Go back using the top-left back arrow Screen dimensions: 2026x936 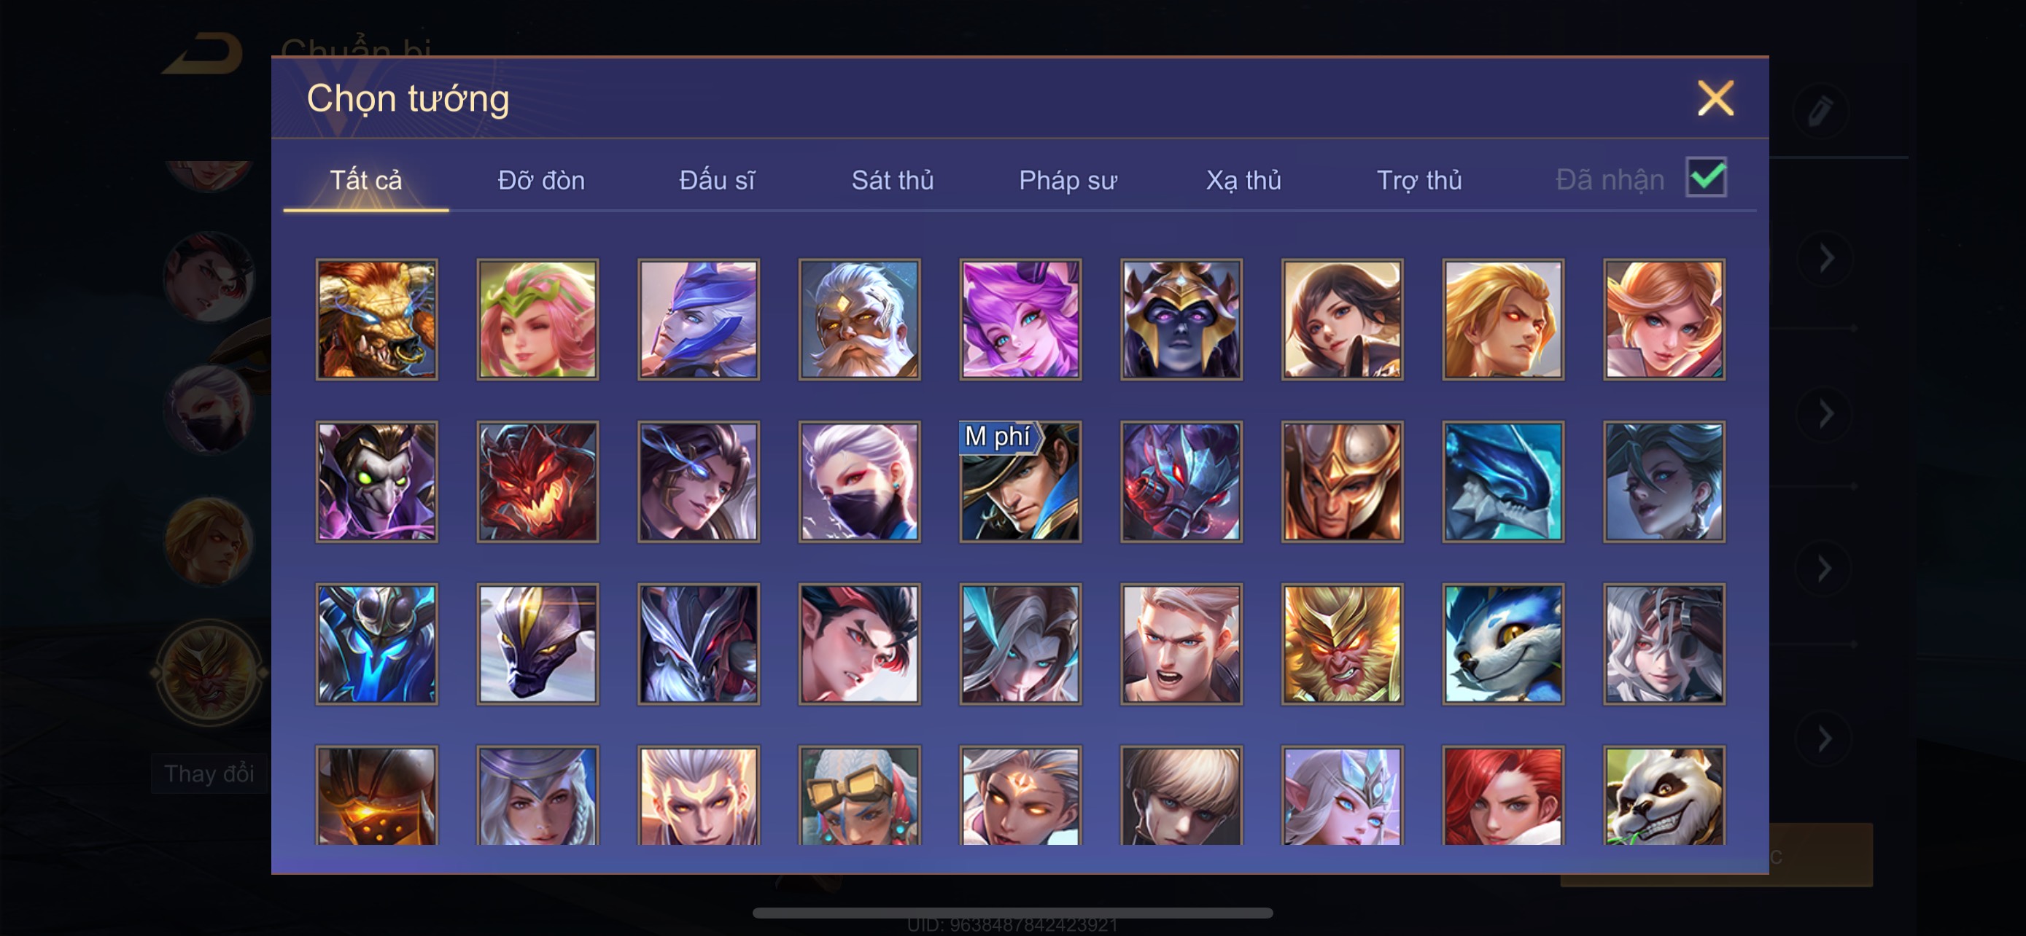(x=203, y=52)
